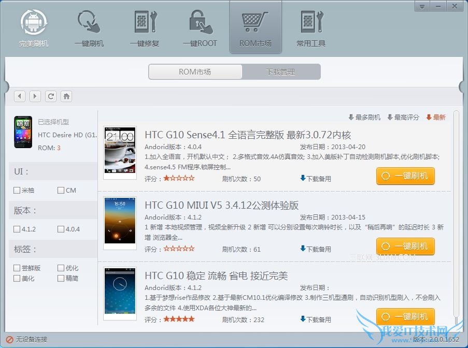Tick the CM UI checkbox
Viewport: 468px width, 348px height.
[x=61, y=190]
